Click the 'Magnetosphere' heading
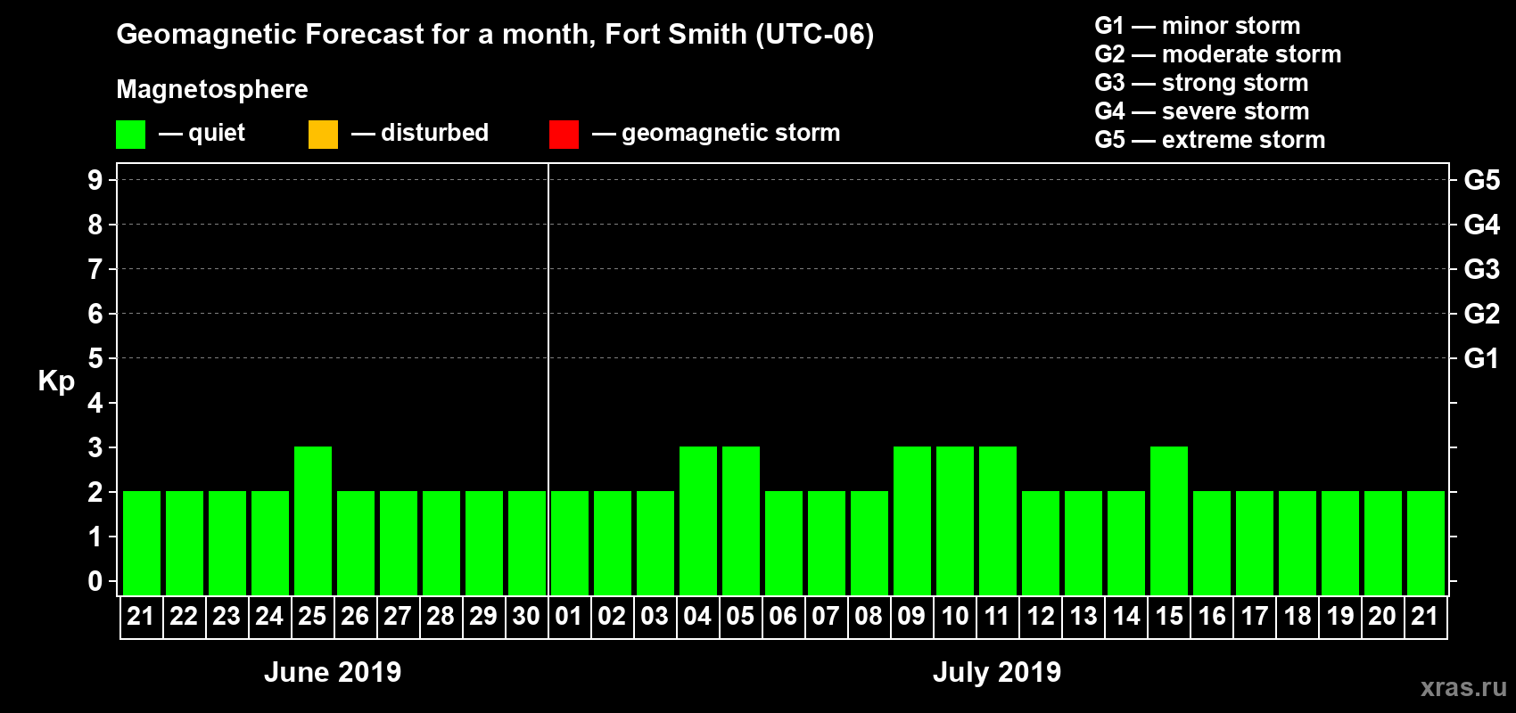The width and height of the screenshot is (1516, 713). 212,89
